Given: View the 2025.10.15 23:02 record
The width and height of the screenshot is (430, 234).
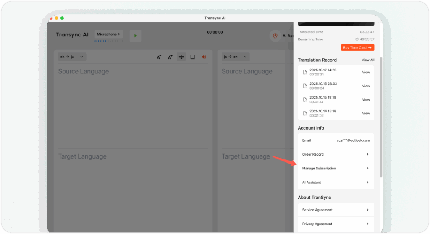Looking at the screenshot, I should 366,86.
